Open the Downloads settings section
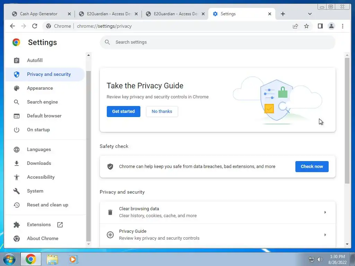 pos(39,163)
